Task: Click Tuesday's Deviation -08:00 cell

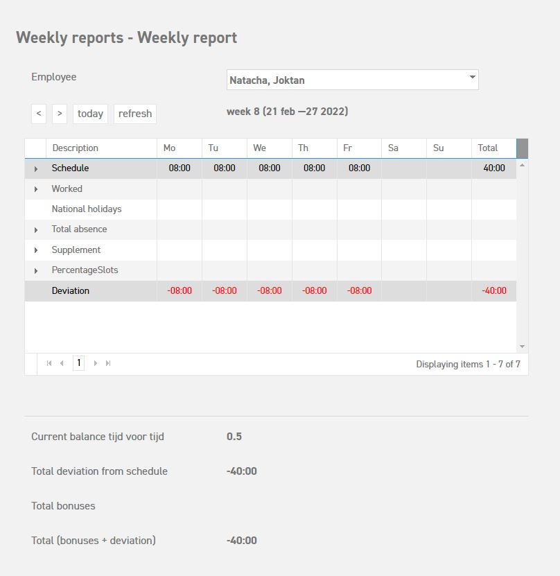Action: click(225, 291)
